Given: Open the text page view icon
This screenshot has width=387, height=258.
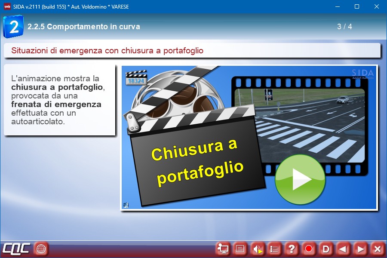Looking at the screenshot, I should [240, 249].
